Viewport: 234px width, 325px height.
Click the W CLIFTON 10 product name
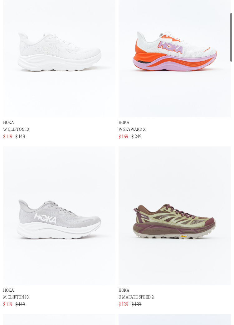click(x=16, y=129)
